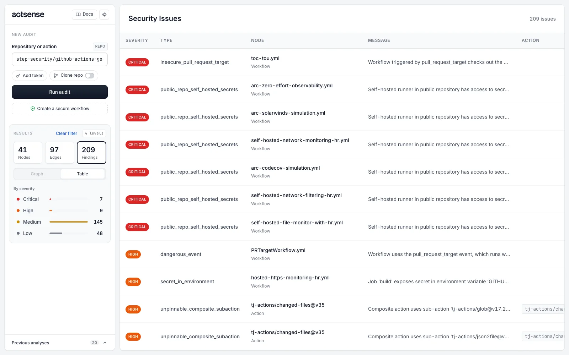569x355 pixels.
Task: Click the tj-actions action chip in the json2file row
Action: click(543, 337)
